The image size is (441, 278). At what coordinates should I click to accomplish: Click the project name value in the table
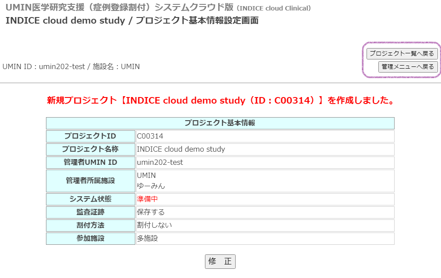point(181,149)
